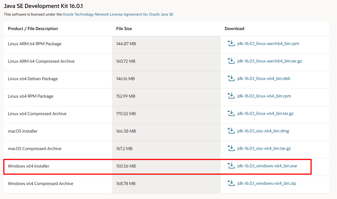
Task: Select the Linux x64 RPM Package text
Action: click(31, 96)
